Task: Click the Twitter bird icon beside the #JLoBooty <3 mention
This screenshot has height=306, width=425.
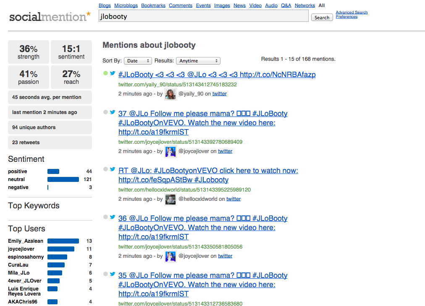Action: (x=113, y=73)
